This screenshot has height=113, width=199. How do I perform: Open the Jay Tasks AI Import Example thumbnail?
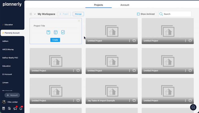point(112,91)
